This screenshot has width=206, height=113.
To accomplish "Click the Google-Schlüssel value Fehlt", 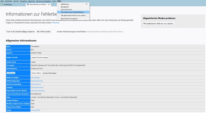I will pyautogui.click(x=33, y=100).
